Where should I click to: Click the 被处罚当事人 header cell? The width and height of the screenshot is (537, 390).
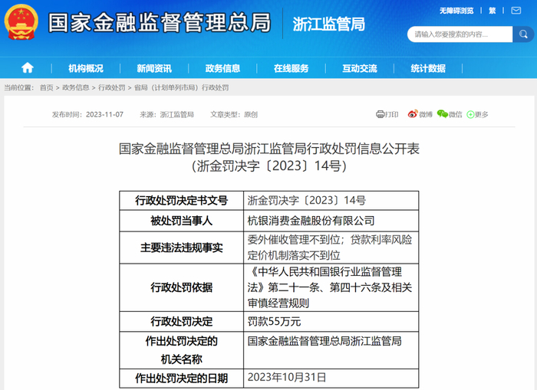182,221
